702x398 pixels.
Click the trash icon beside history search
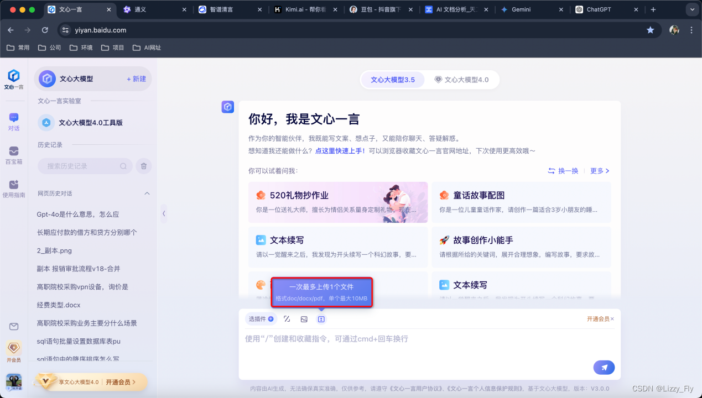[x=143, y=166]
